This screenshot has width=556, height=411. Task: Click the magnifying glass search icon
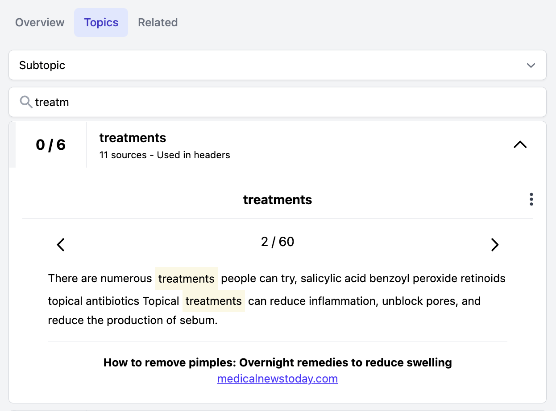(x=26, y=102)
